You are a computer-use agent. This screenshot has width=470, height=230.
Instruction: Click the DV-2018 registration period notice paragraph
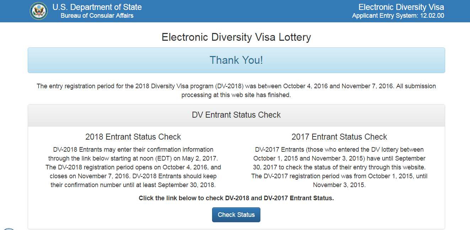click(x=236, y=86)
